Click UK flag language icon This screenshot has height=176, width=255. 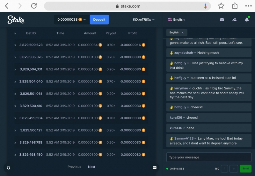(170, 19)
